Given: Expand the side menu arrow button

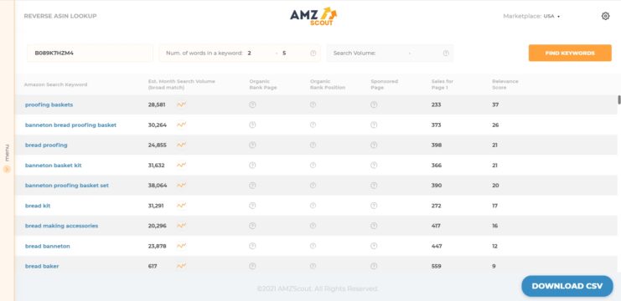Looking at the screenshot, I should 7,169.
